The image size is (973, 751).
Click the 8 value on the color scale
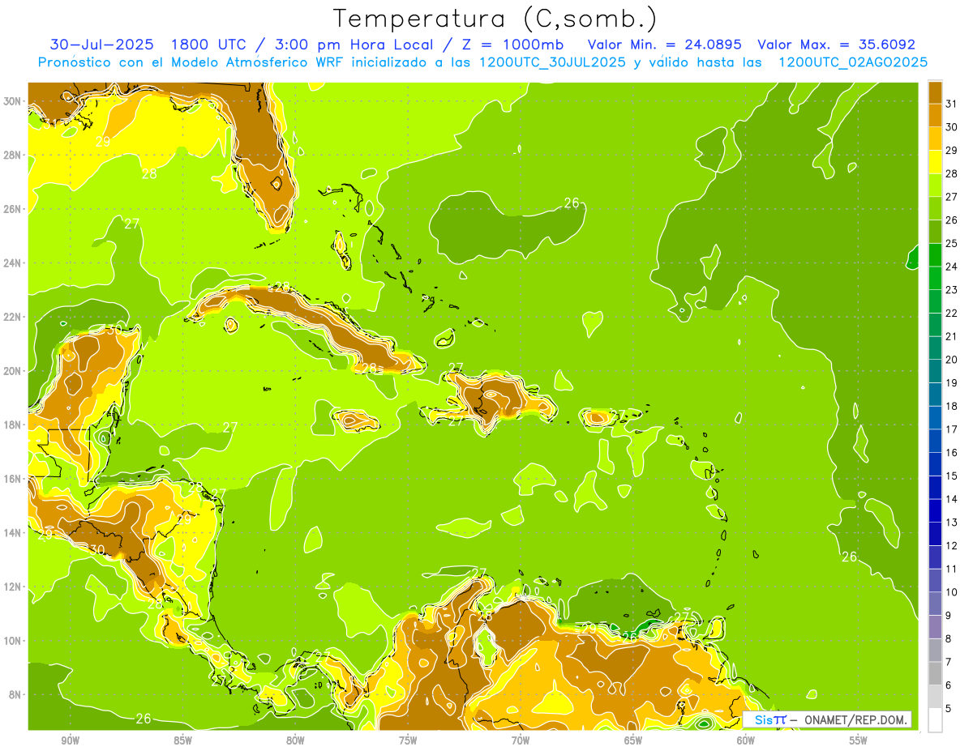click(x=949, y=638)
